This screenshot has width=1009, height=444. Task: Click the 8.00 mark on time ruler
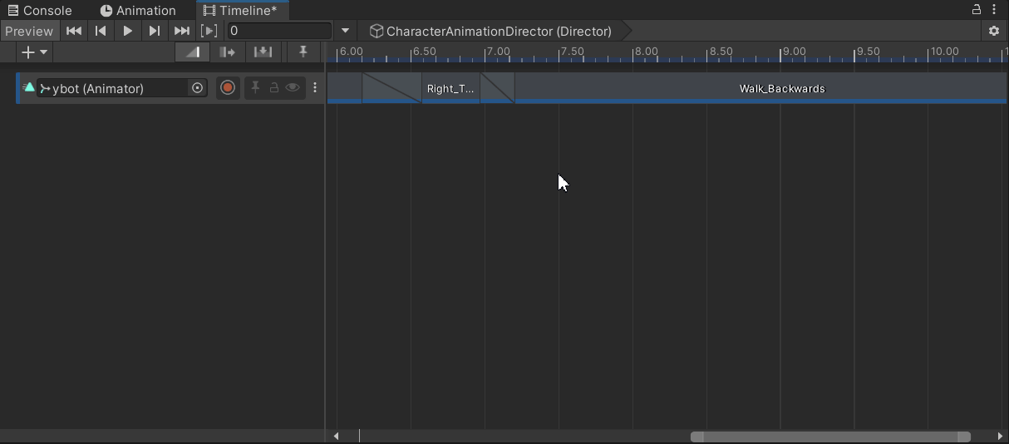[646, 52]
